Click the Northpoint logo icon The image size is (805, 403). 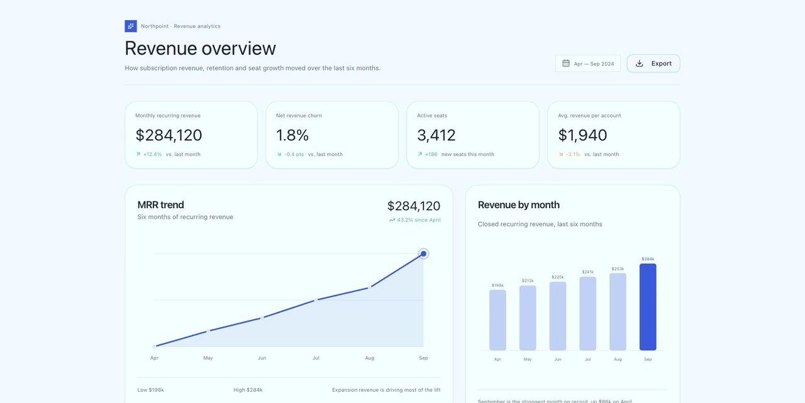coord(131,26)
